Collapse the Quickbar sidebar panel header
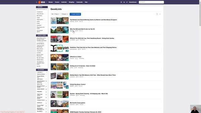 42,7
